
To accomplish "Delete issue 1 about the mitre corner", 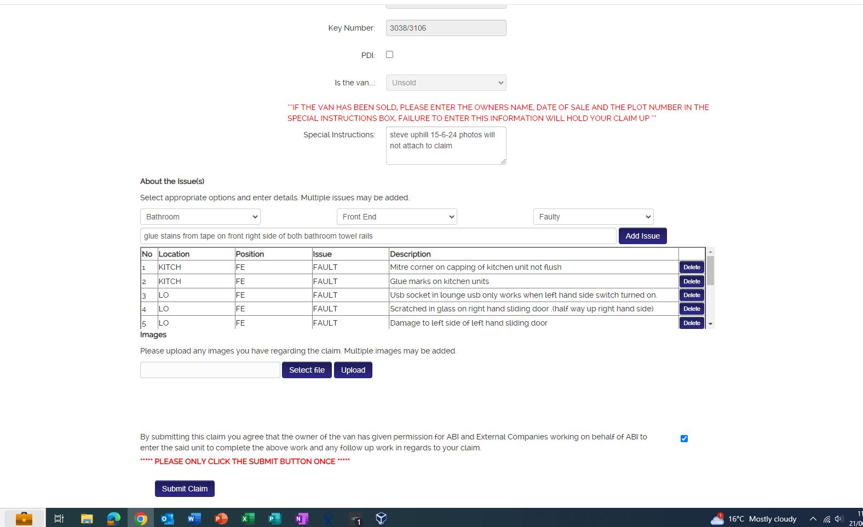I will pyautogui.click(x=692, y=267).
